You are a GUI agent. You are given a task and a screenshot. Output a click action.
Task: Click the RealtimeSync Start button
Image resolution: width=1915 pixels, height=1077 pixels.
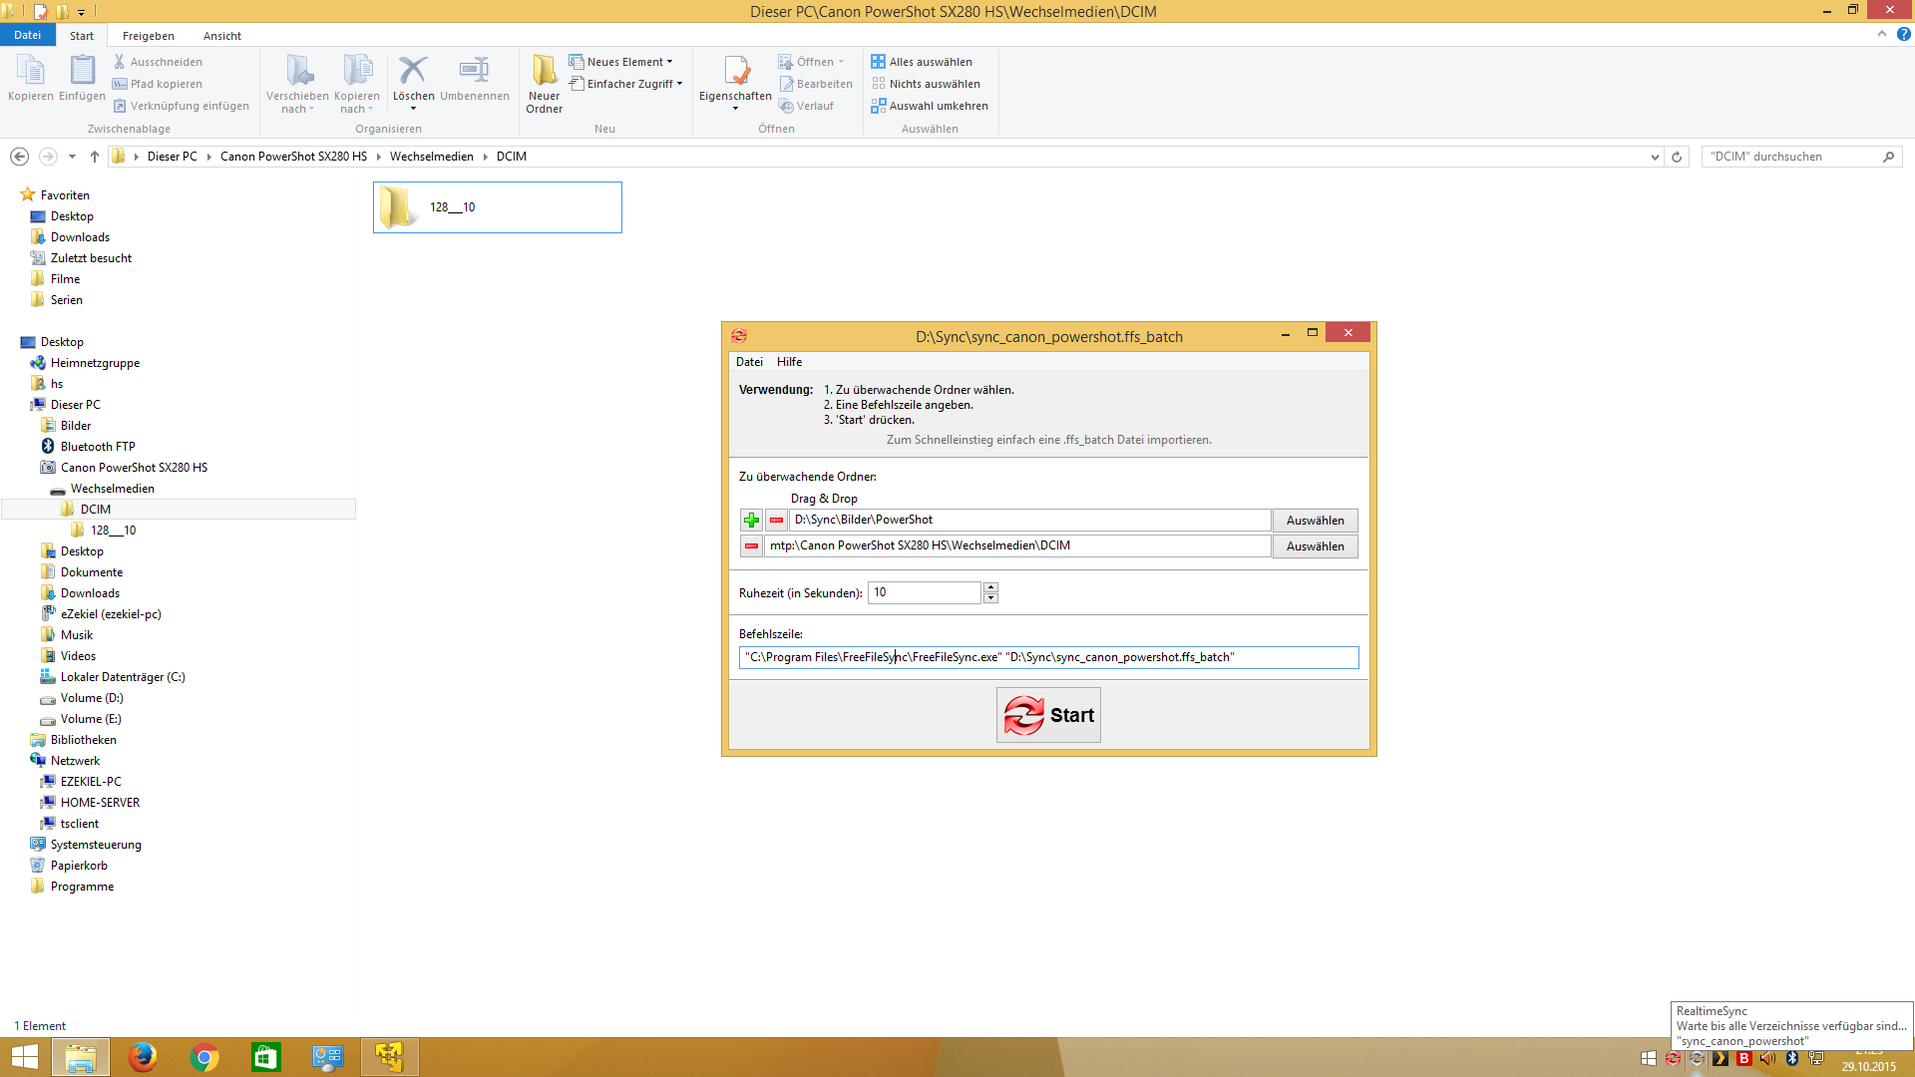[x=1048, y=715]
